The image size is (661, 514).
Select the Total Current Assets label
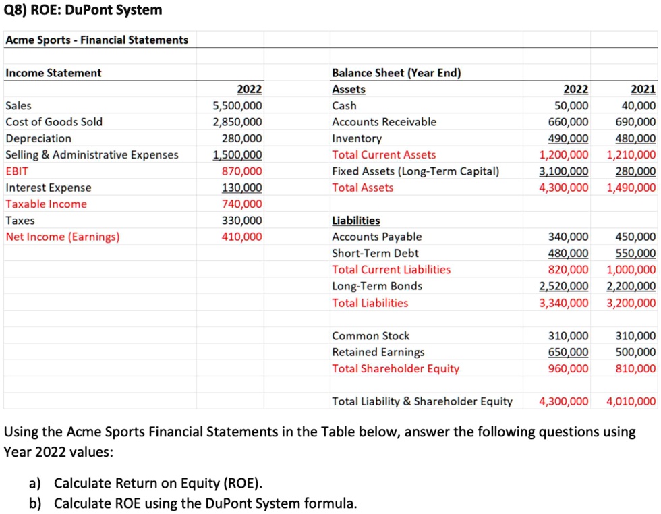click(x=384, y=154)
